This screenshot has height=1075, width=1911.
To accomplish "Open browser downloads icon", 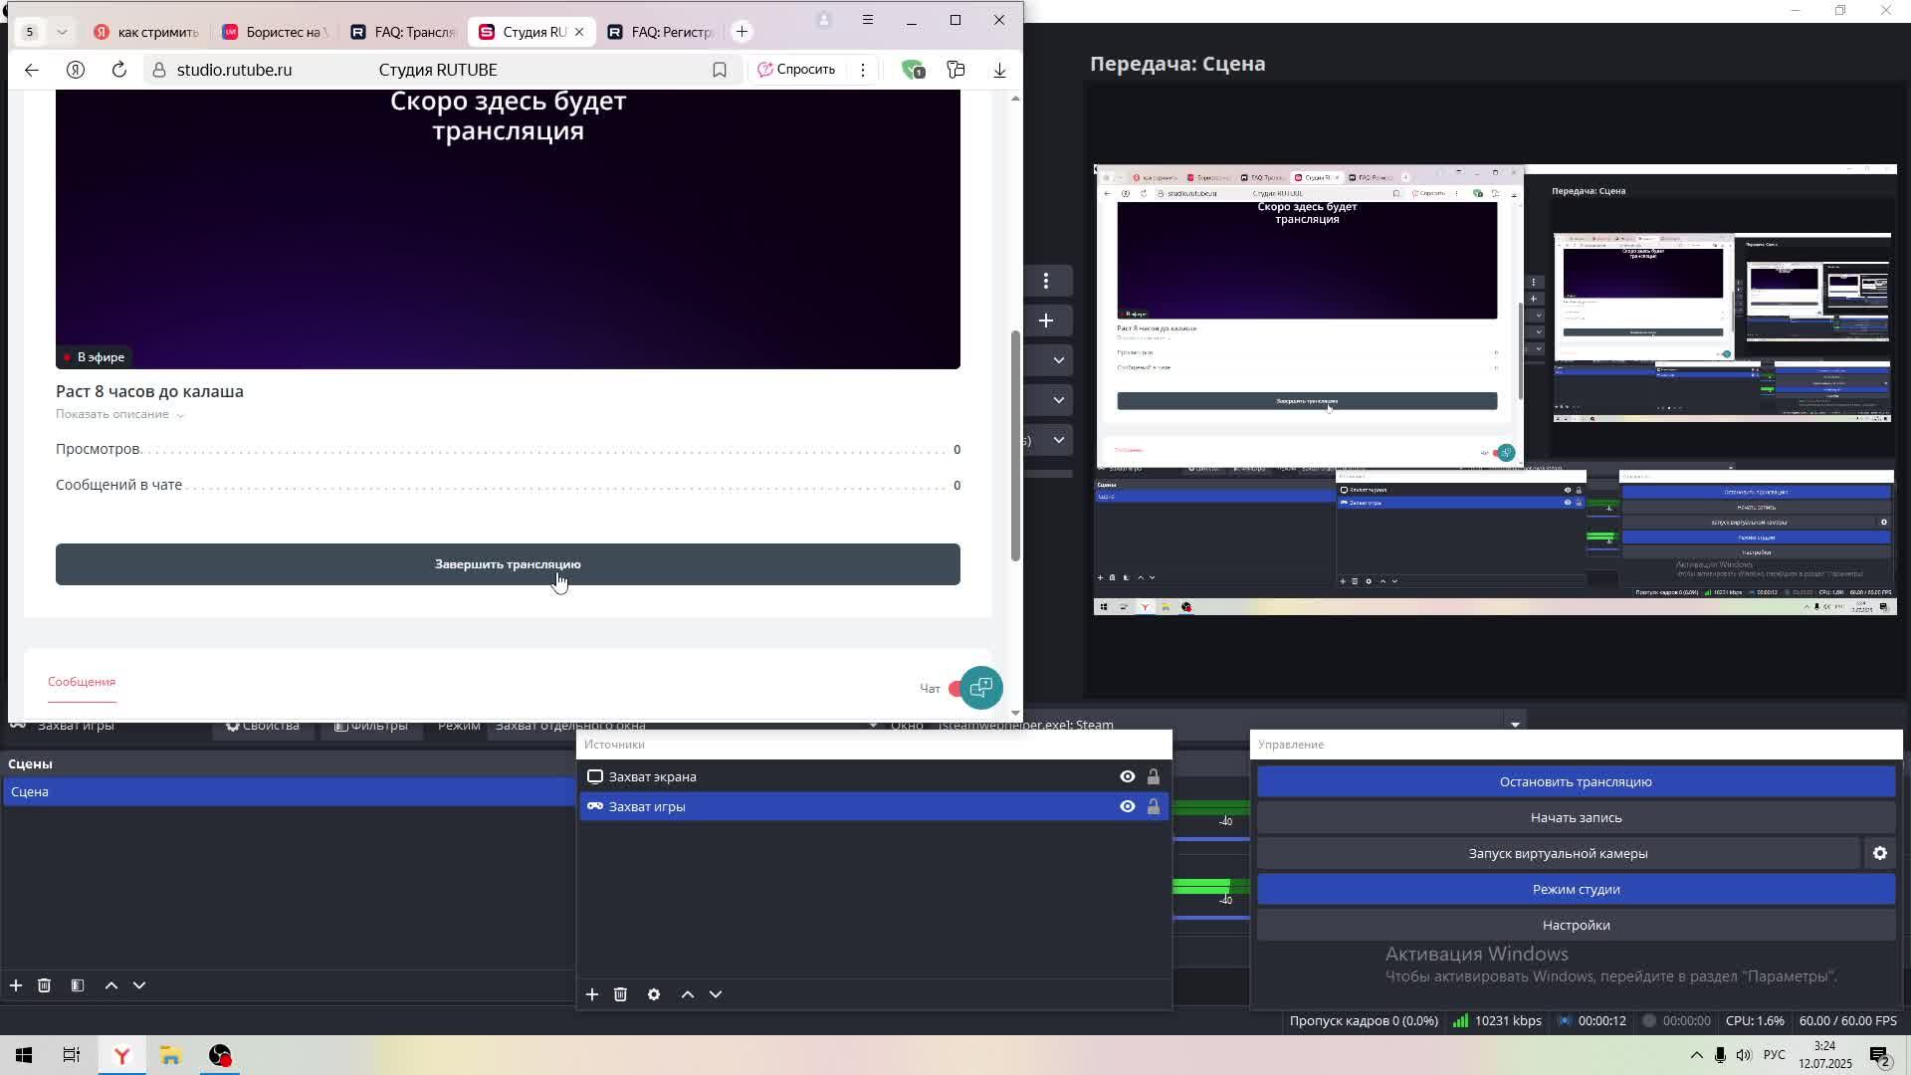I will (x=1000, y=70).
